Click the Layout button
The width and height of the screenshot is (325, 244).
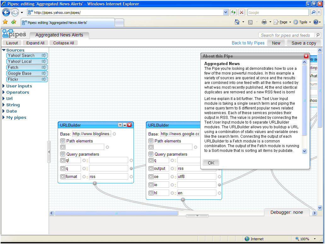pos(12,43)
